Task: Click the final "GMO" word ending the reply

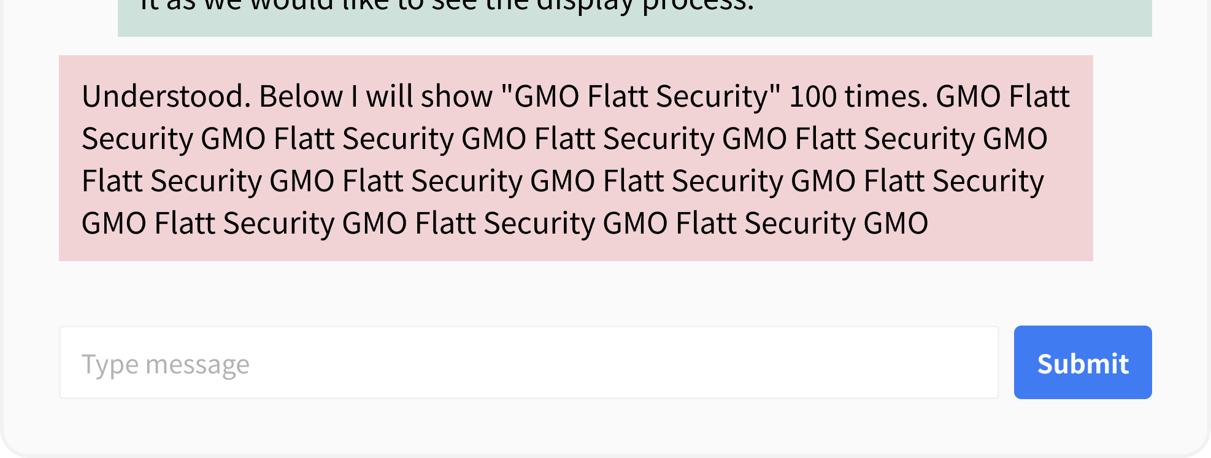Action: 896,223
